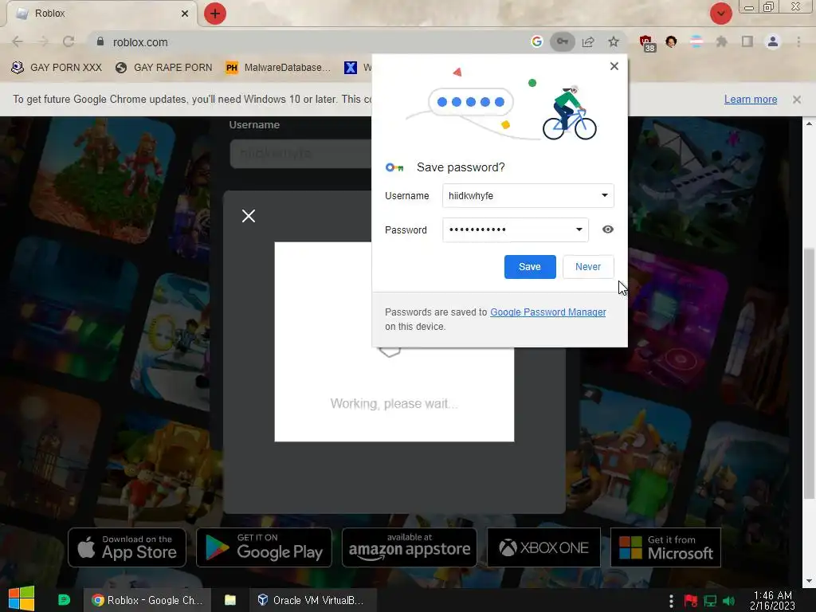Open the volume speaker tray icon
816x612 pixels.
point(728,601)
